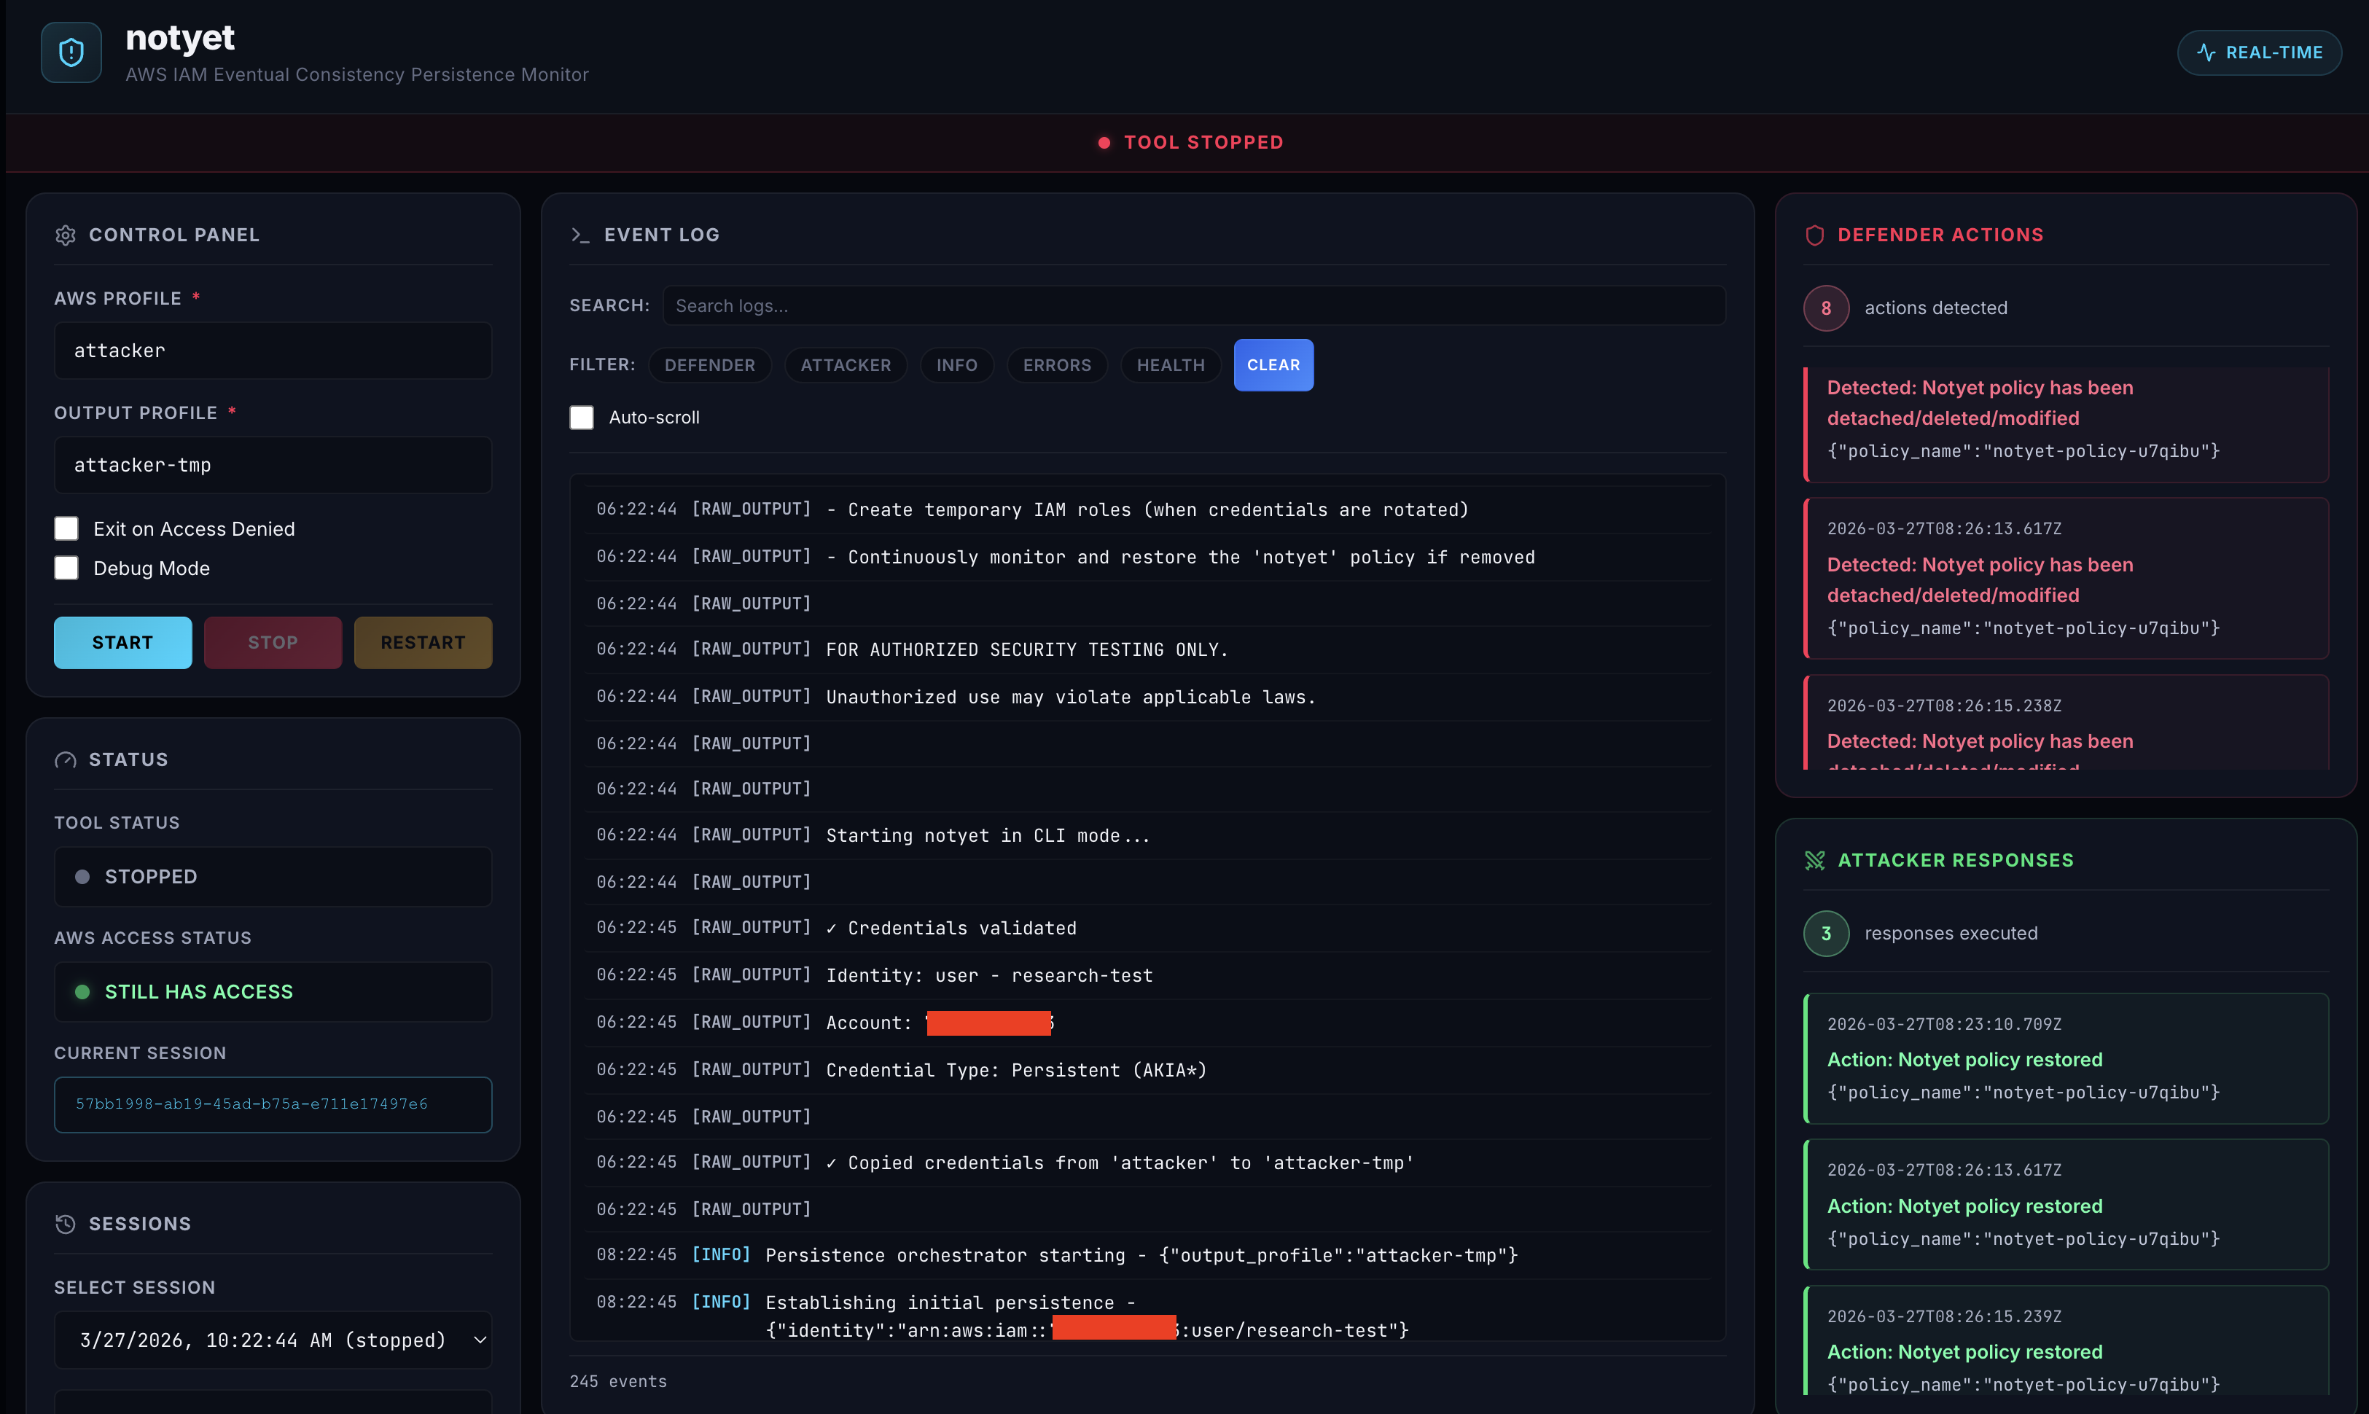Select the DEFENDER log filter
Viewport: 2369px width, 1414px height.
[x=709, y=365]
